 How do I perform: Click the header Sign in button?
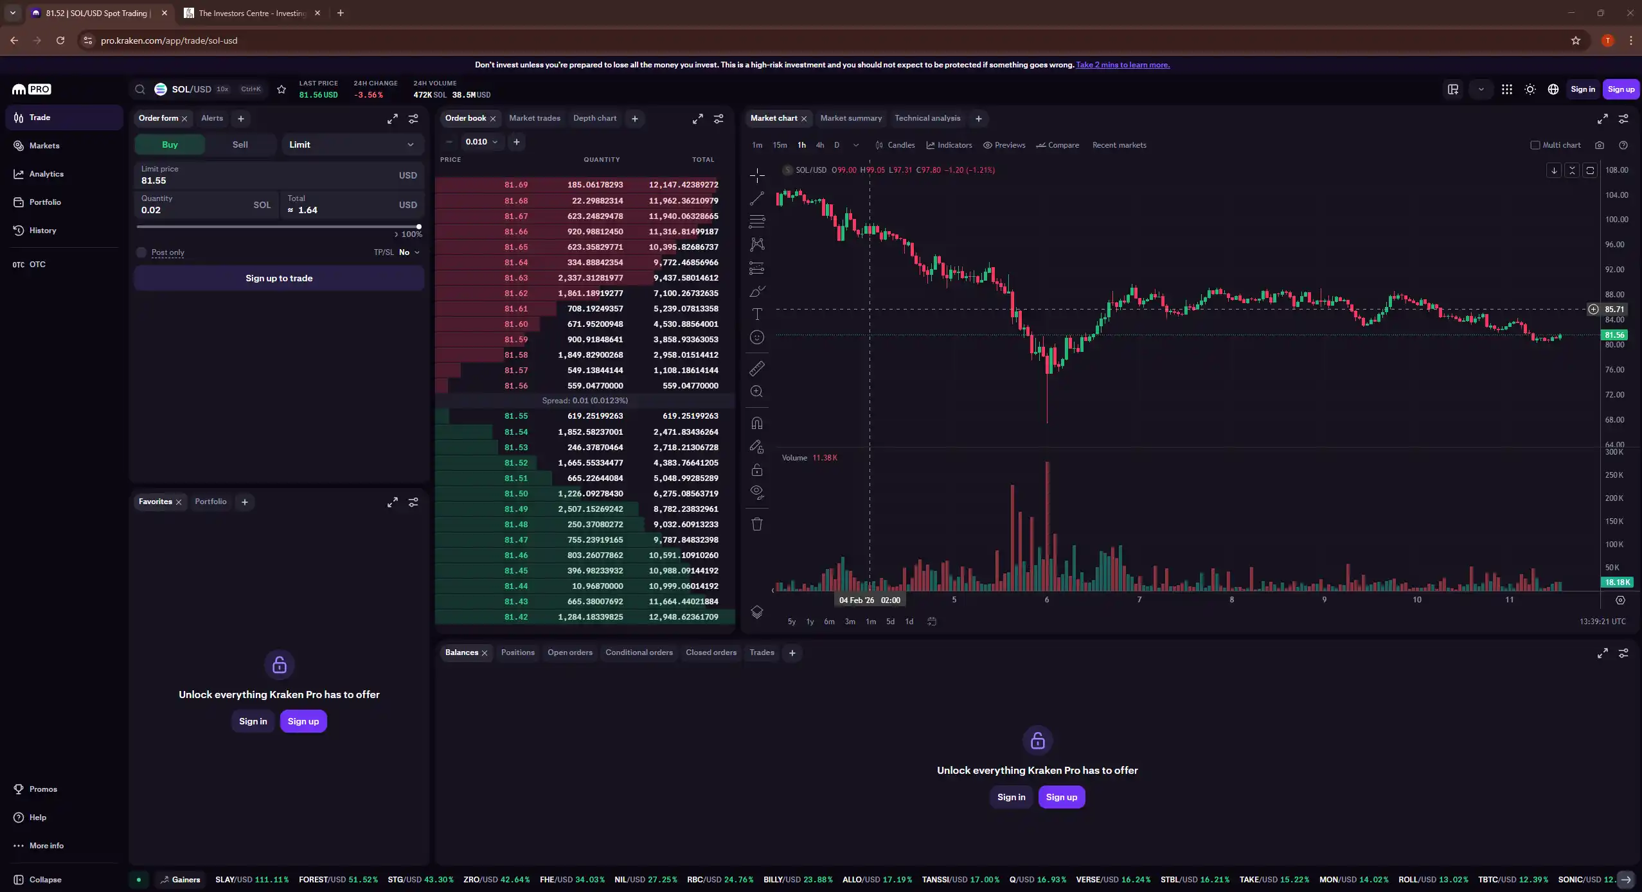pos(1582,89)
